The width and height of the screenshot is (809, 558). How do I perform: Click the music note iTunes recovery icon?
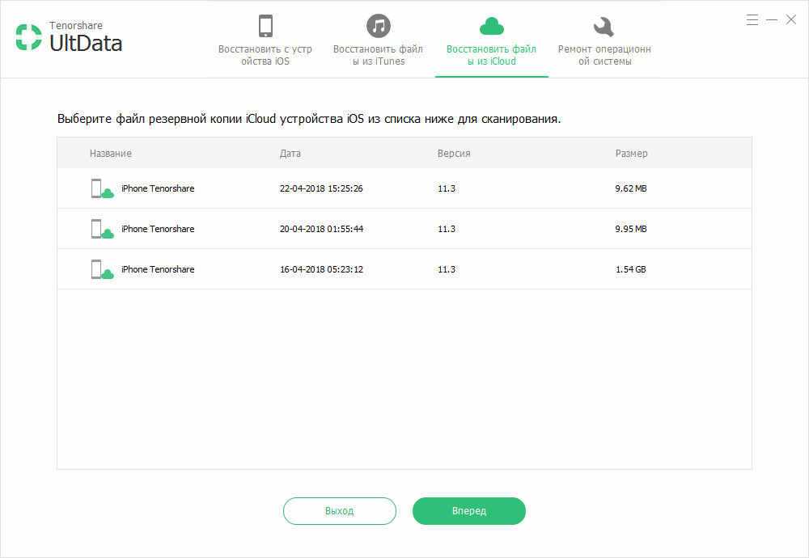coord(378,26)
